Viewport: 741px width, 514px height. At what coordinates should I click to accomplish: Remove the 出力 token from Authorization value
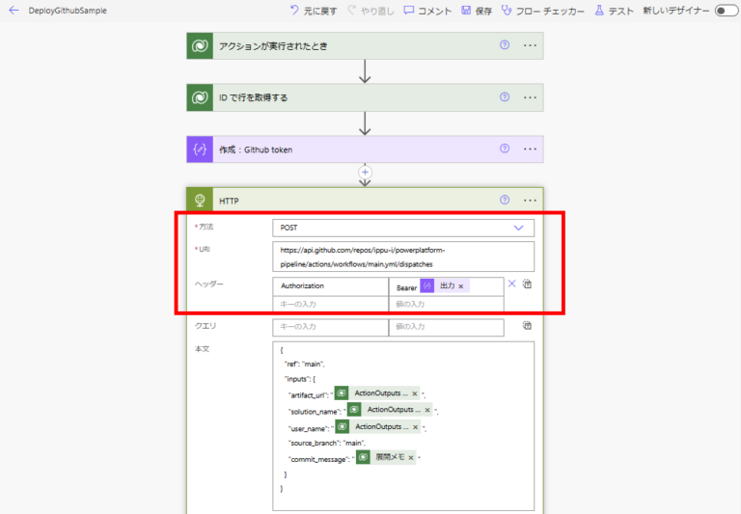pos(461,286)
